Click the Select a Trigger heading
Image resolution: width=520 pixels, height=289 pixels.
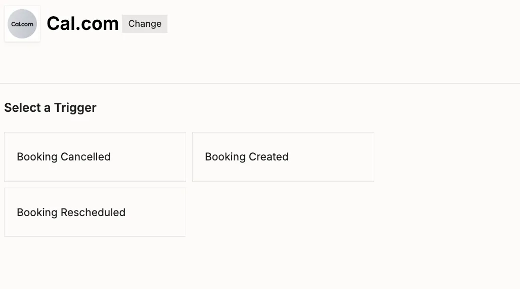50,108
